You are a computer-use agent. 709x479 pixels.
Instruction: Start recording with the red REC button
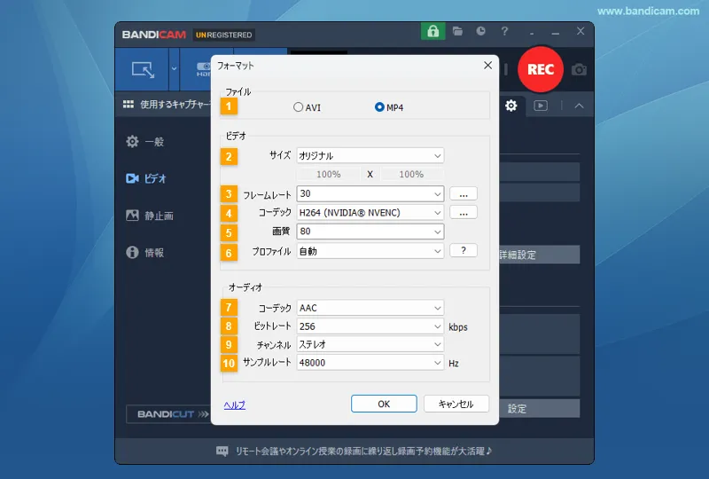coord(541,69)
